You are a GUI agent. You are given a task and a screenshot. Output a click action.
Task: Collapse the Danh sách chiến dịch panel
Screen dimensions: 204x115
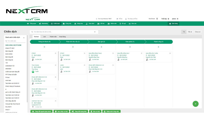click(24, 38)
